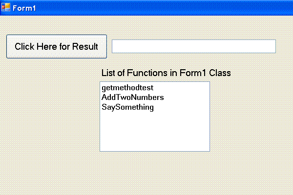
Task: Select getmethodtest in the functions list
Action: click(x=127, y=88)
